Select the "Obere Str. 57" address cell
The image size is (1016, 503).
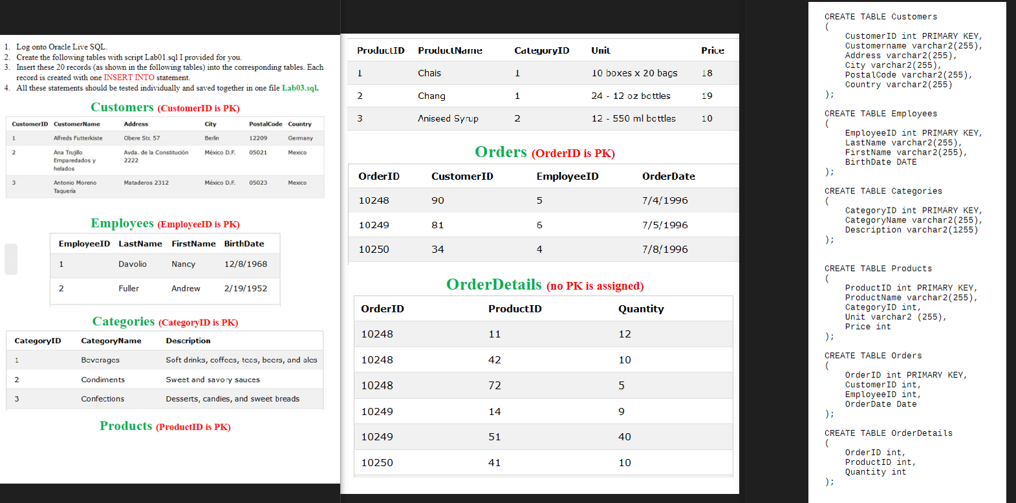point(142,138)
